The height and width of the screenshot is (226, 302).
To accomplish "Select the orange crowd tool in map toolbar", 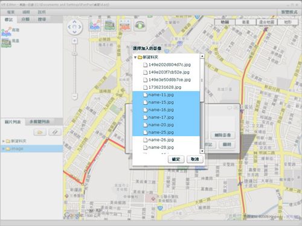I will 125,25.
